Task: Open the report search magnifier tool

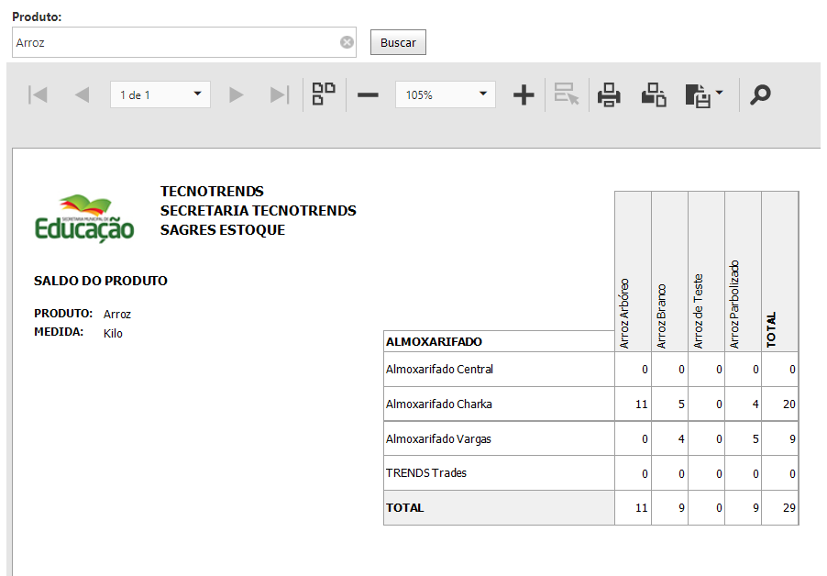Action: [759, 94]
